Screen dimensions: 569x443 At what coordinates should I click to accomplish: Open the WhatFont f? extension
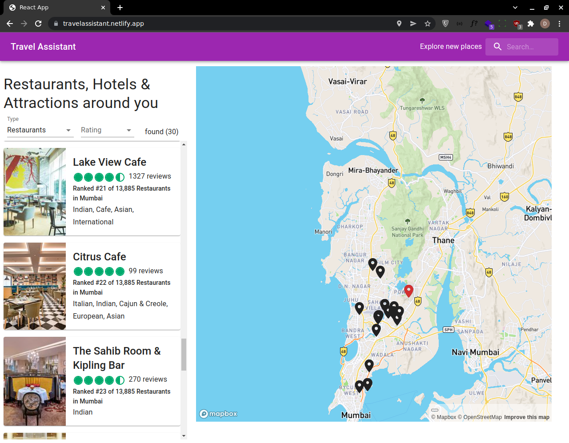474,24
